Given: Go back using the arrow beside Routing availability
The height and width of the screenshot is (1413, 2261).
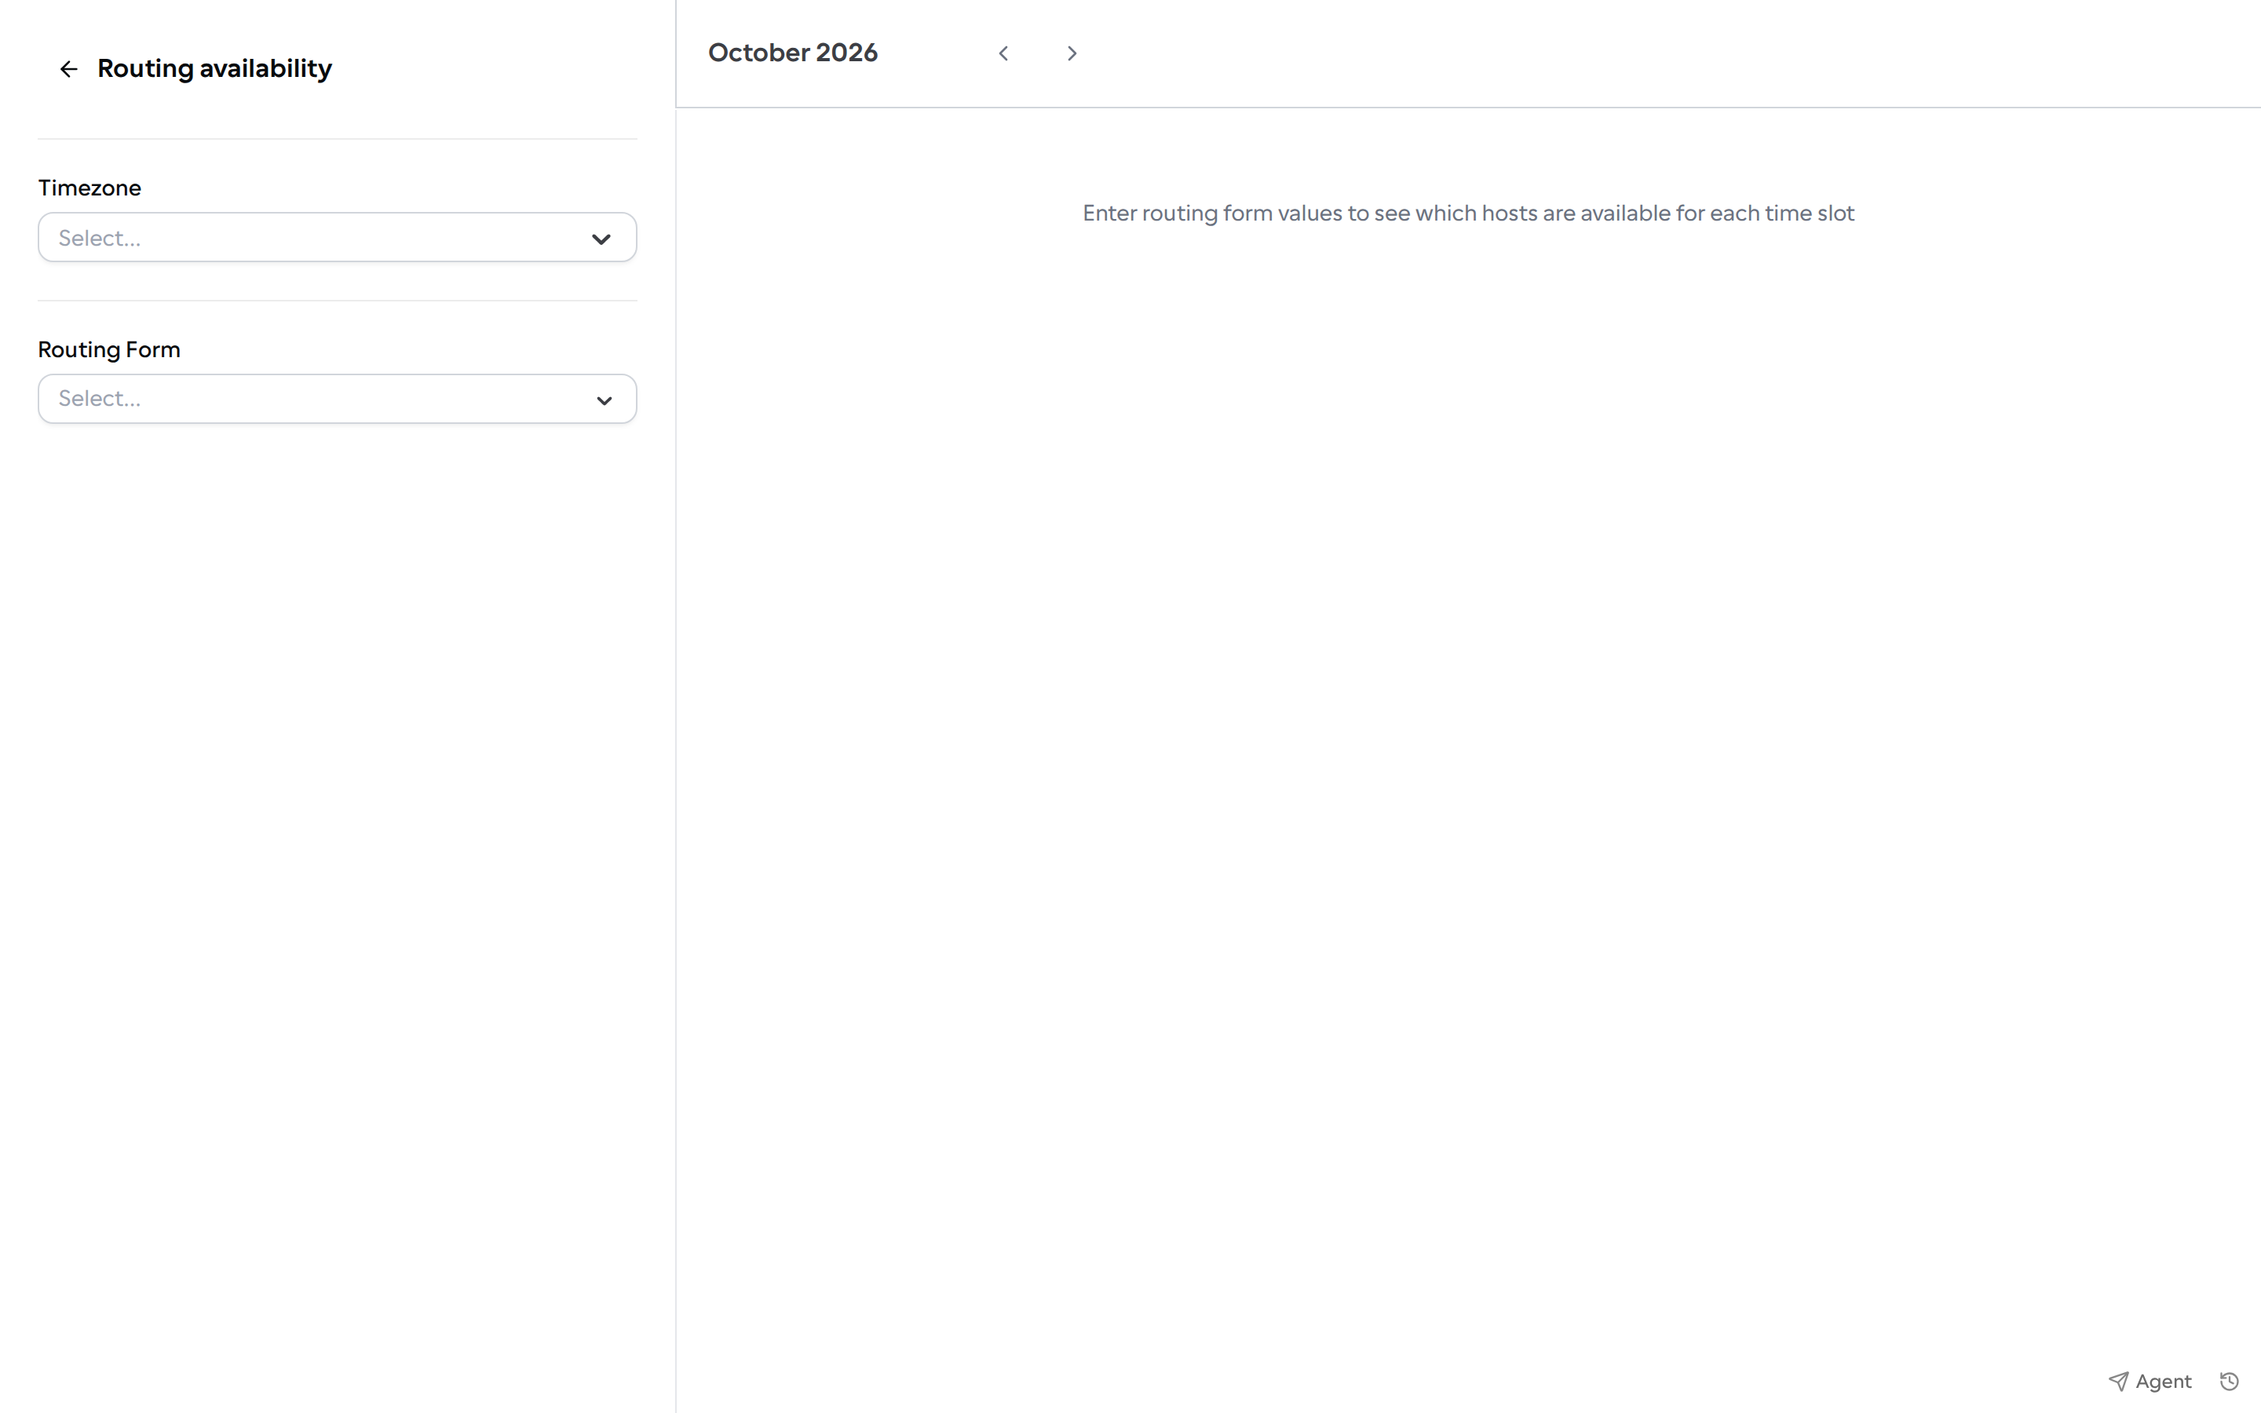Looking at the screenshot, I should [x=68, y=69].
